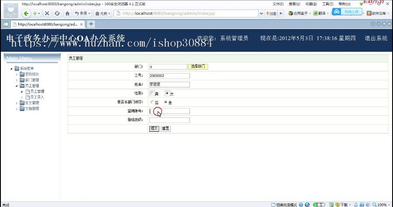Click the 重置 reset button
Screen dimensions: 393x207
pos(165,129)
